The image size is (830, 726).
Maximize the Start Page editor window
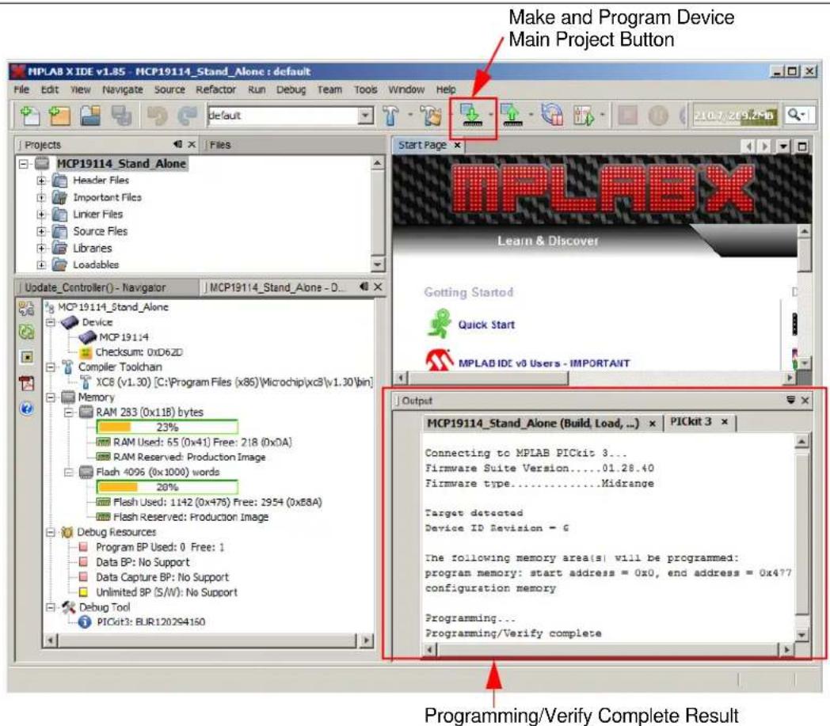[802, 146]
